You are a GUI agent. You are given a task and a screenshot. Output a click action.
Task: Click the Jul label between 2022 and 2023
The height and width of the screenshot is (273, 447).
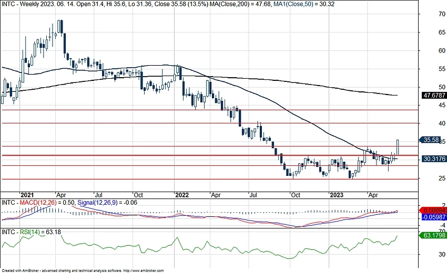pos(253,195)
